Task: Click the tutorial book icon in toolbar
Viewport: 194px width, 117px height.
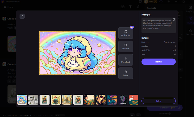Action: coord(122,7)
